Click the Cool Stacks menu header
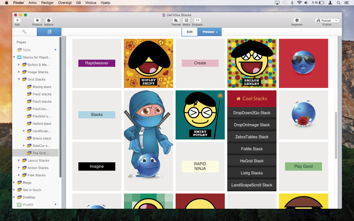Viewport: 354px width, 221px height. 252,99
